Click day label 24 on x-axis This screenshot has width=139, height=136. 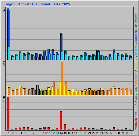pyautogui.click(x=102, y=133)
